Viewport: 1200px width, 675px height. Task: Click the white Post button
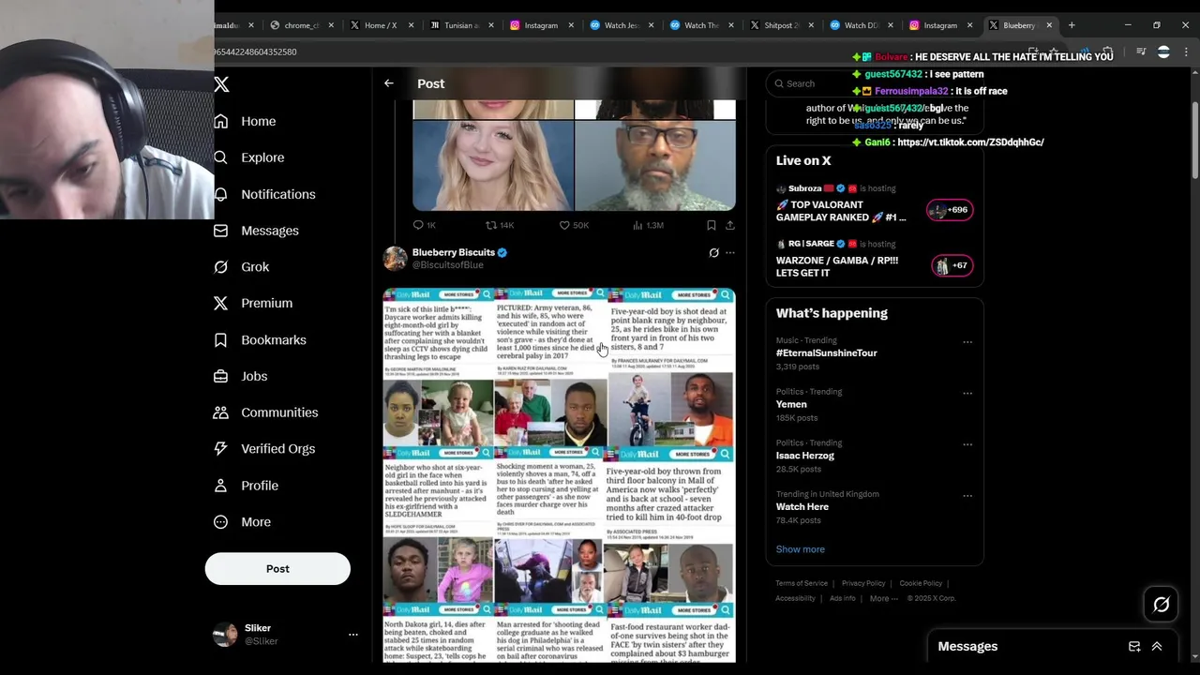point(277,569)
